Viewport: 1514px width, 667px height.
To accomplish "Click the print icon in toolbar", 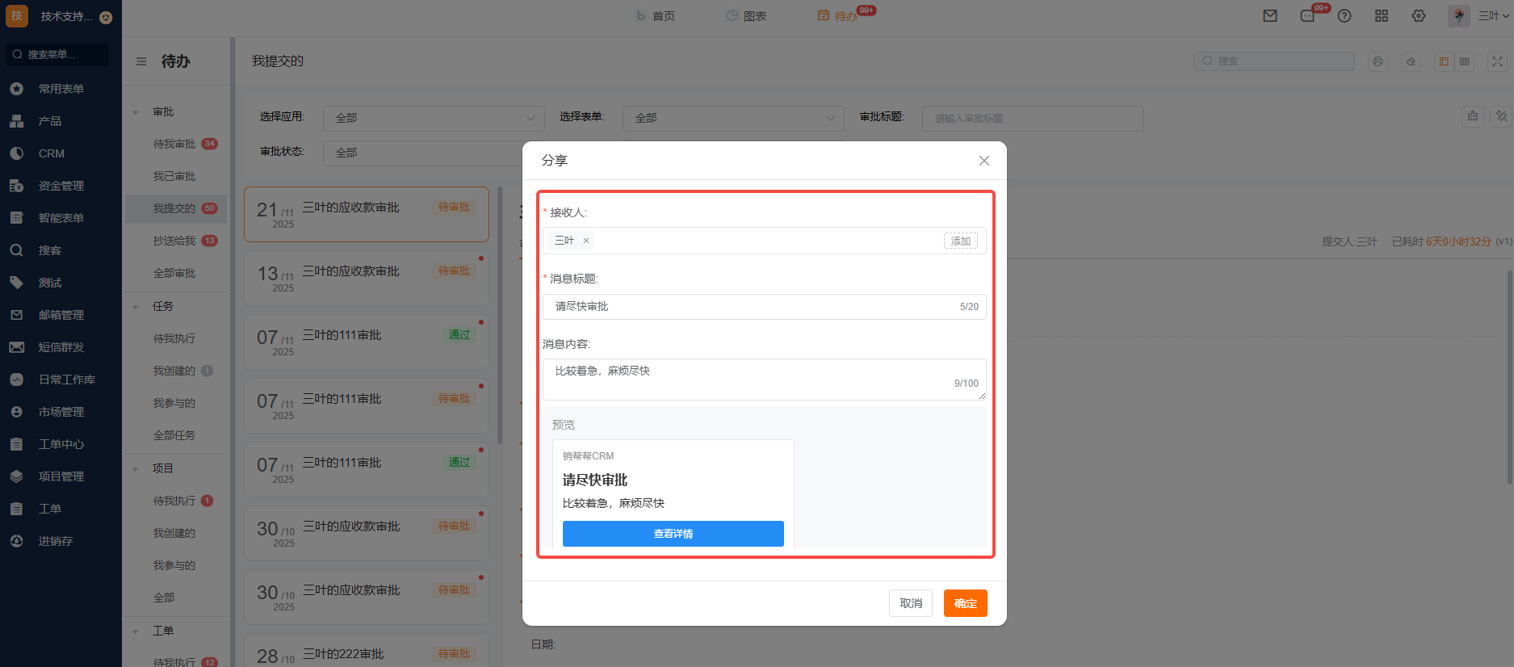I will pyautogui.click(x=1378, y=61).
